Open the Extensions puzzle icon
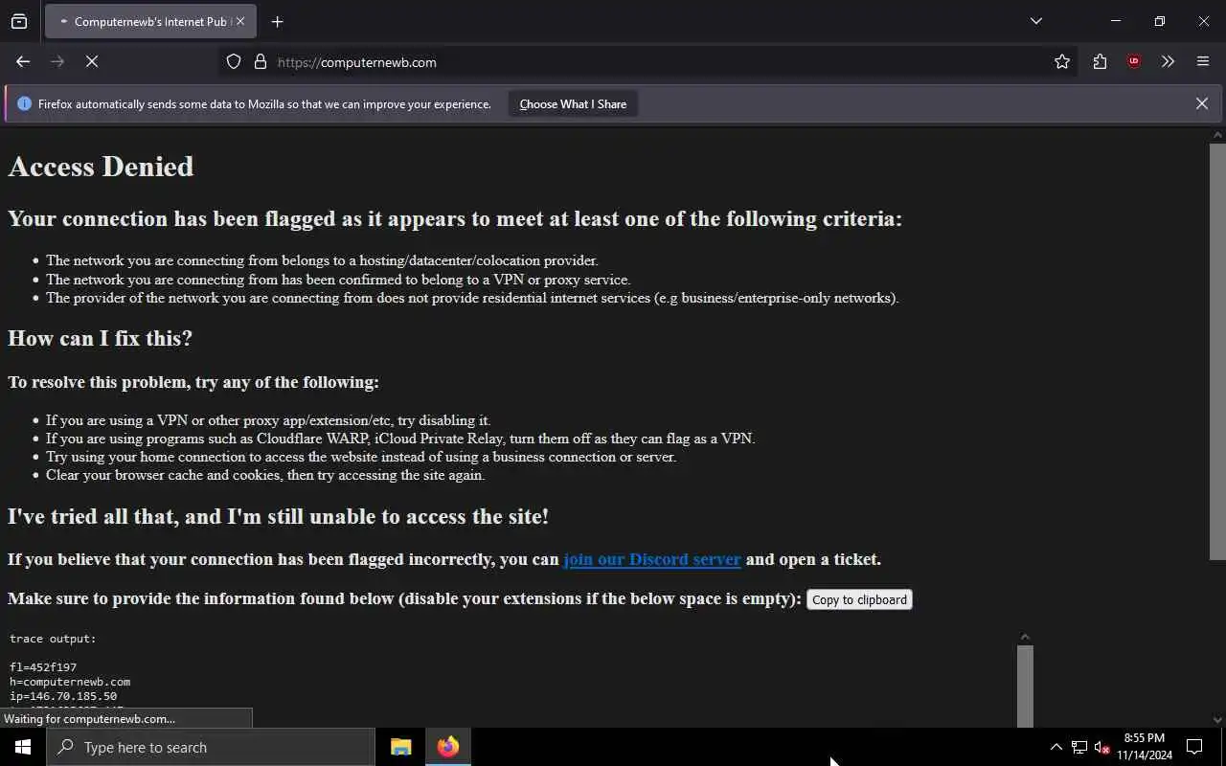Viewport: 1226px width, 766px height. coord(1100,61)
